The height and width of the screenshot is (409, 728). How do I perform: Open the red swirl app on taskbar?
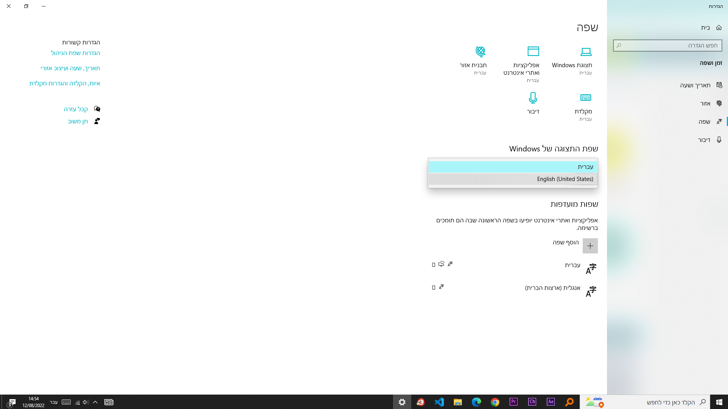[421, 402]
